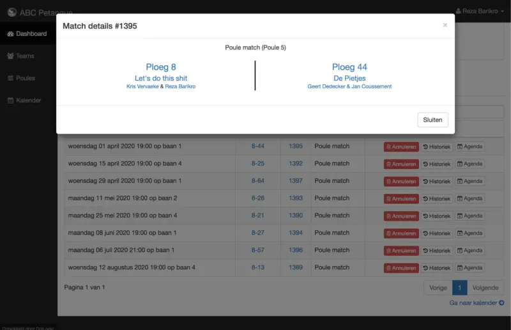Viewport: 511px width, 330px height.
Task: Open Geert Dedecker & Jan Coussement link
Action: pyautogui.click(x=349, y=86)
